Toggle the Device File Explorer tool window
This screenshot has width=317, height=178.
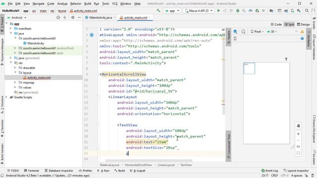(x=315, y=129)
